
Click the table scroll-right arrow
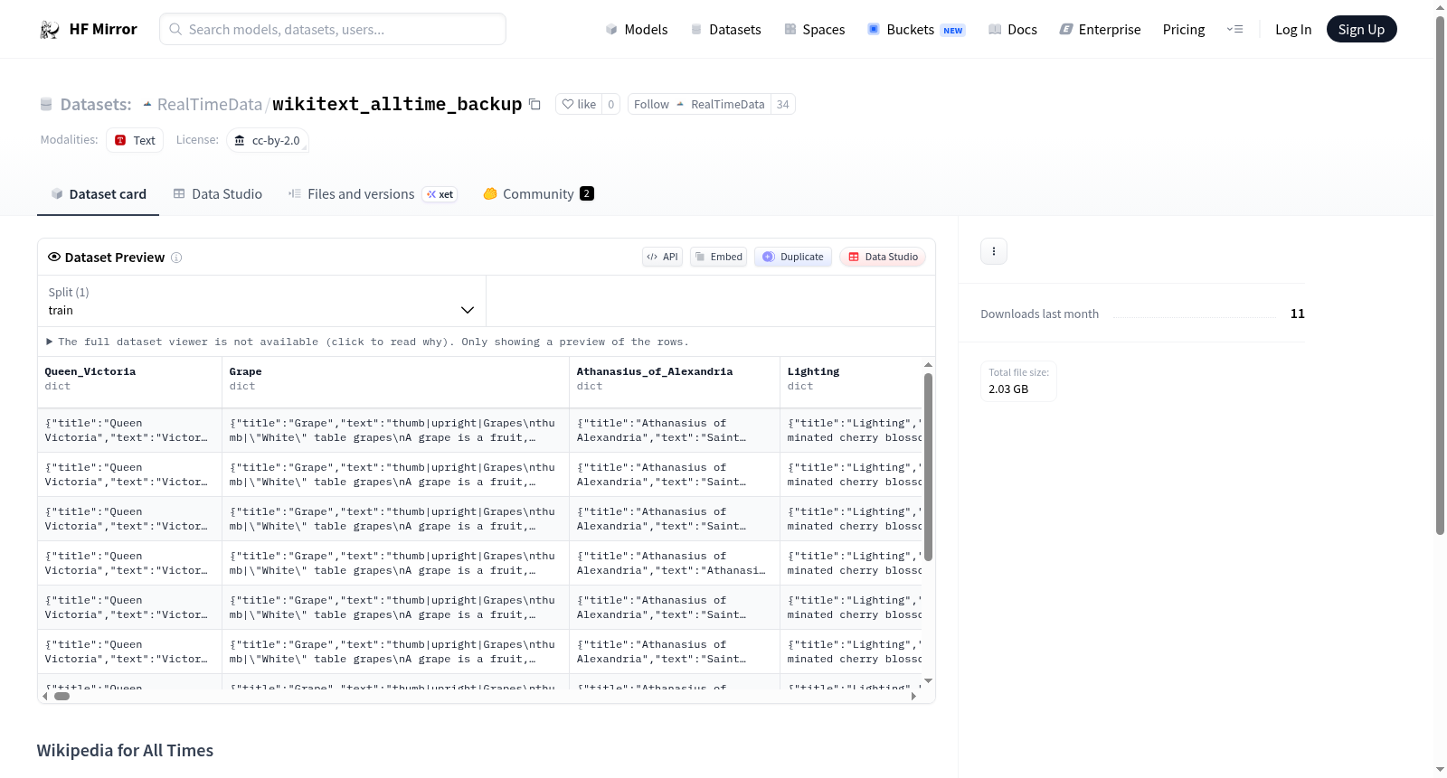coord(913,696)
